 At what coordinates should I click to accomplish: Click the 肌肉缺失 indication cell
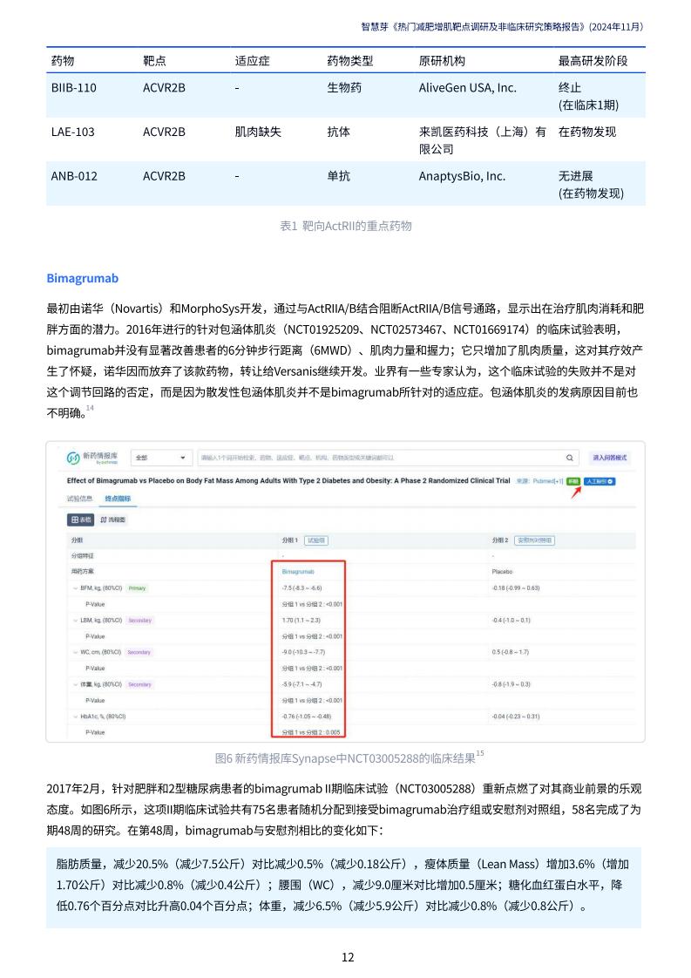258,132
